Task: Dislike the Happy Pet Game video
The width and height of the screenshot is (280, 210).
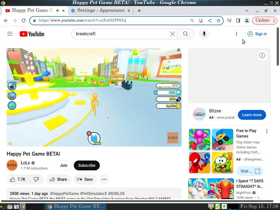Action: tap(36, 179)
